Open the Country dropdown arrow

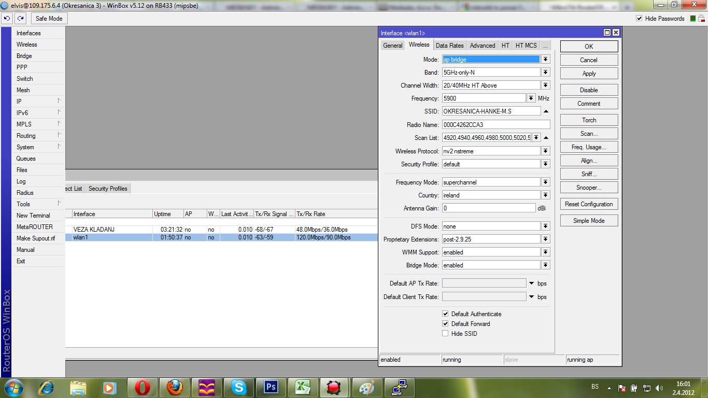pyautogui.click(x=545, y=195)
